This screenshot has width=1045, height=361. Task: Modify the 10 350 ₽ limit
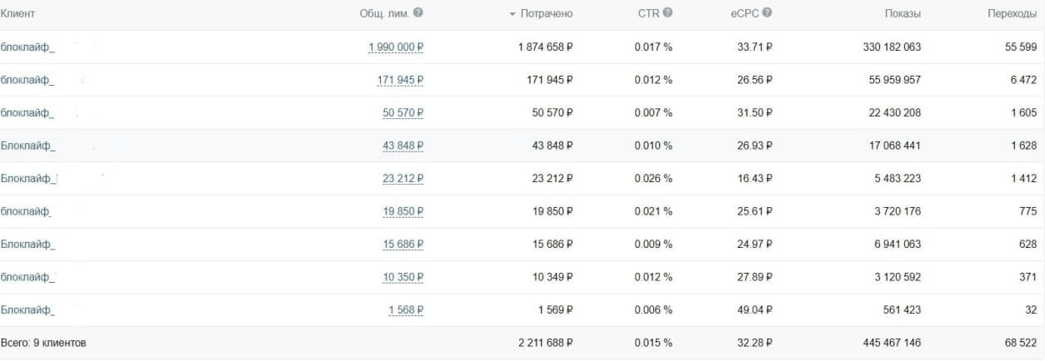403,278
